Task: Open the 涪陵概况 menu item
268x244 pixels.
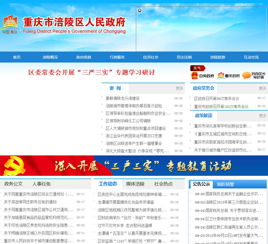Action: click(x=50, y=57)
